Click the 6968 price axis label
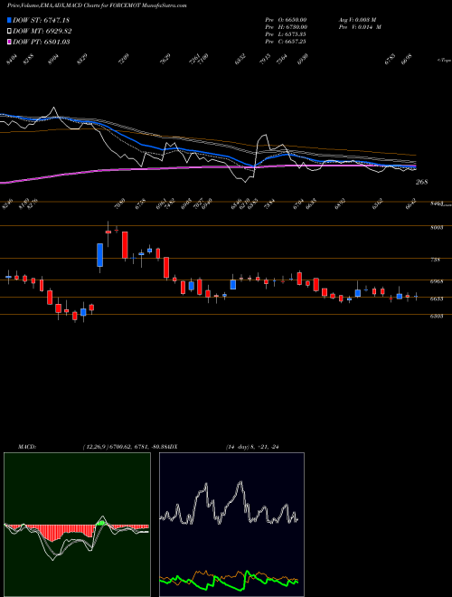This screenshot has height=597, width=452. [437, 281]
